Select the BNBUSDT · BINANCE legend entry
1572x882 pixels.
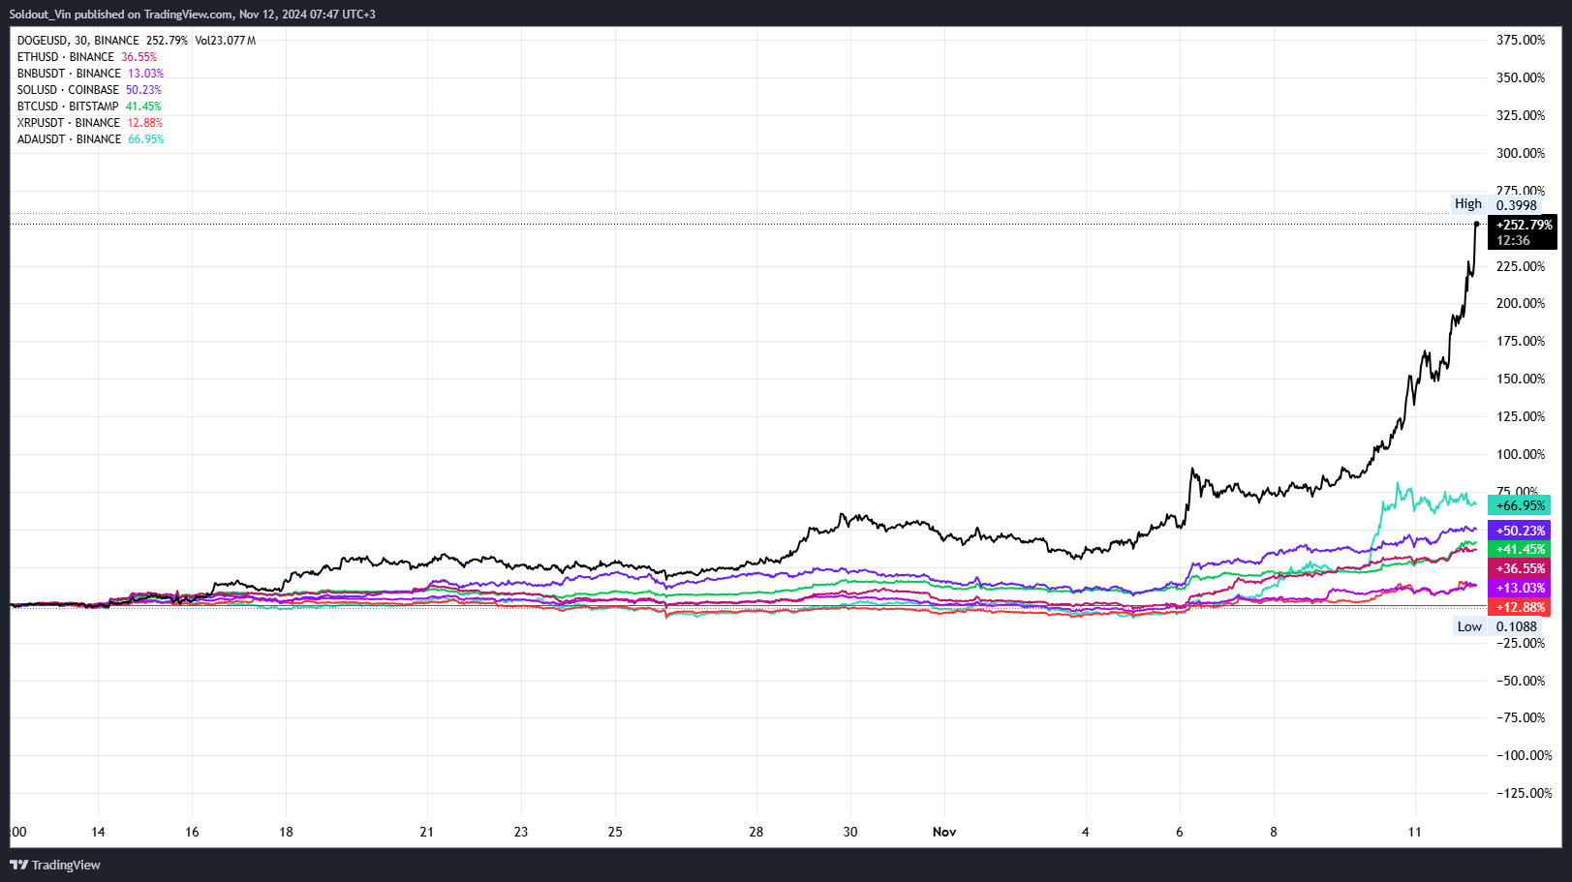point(90,74)
